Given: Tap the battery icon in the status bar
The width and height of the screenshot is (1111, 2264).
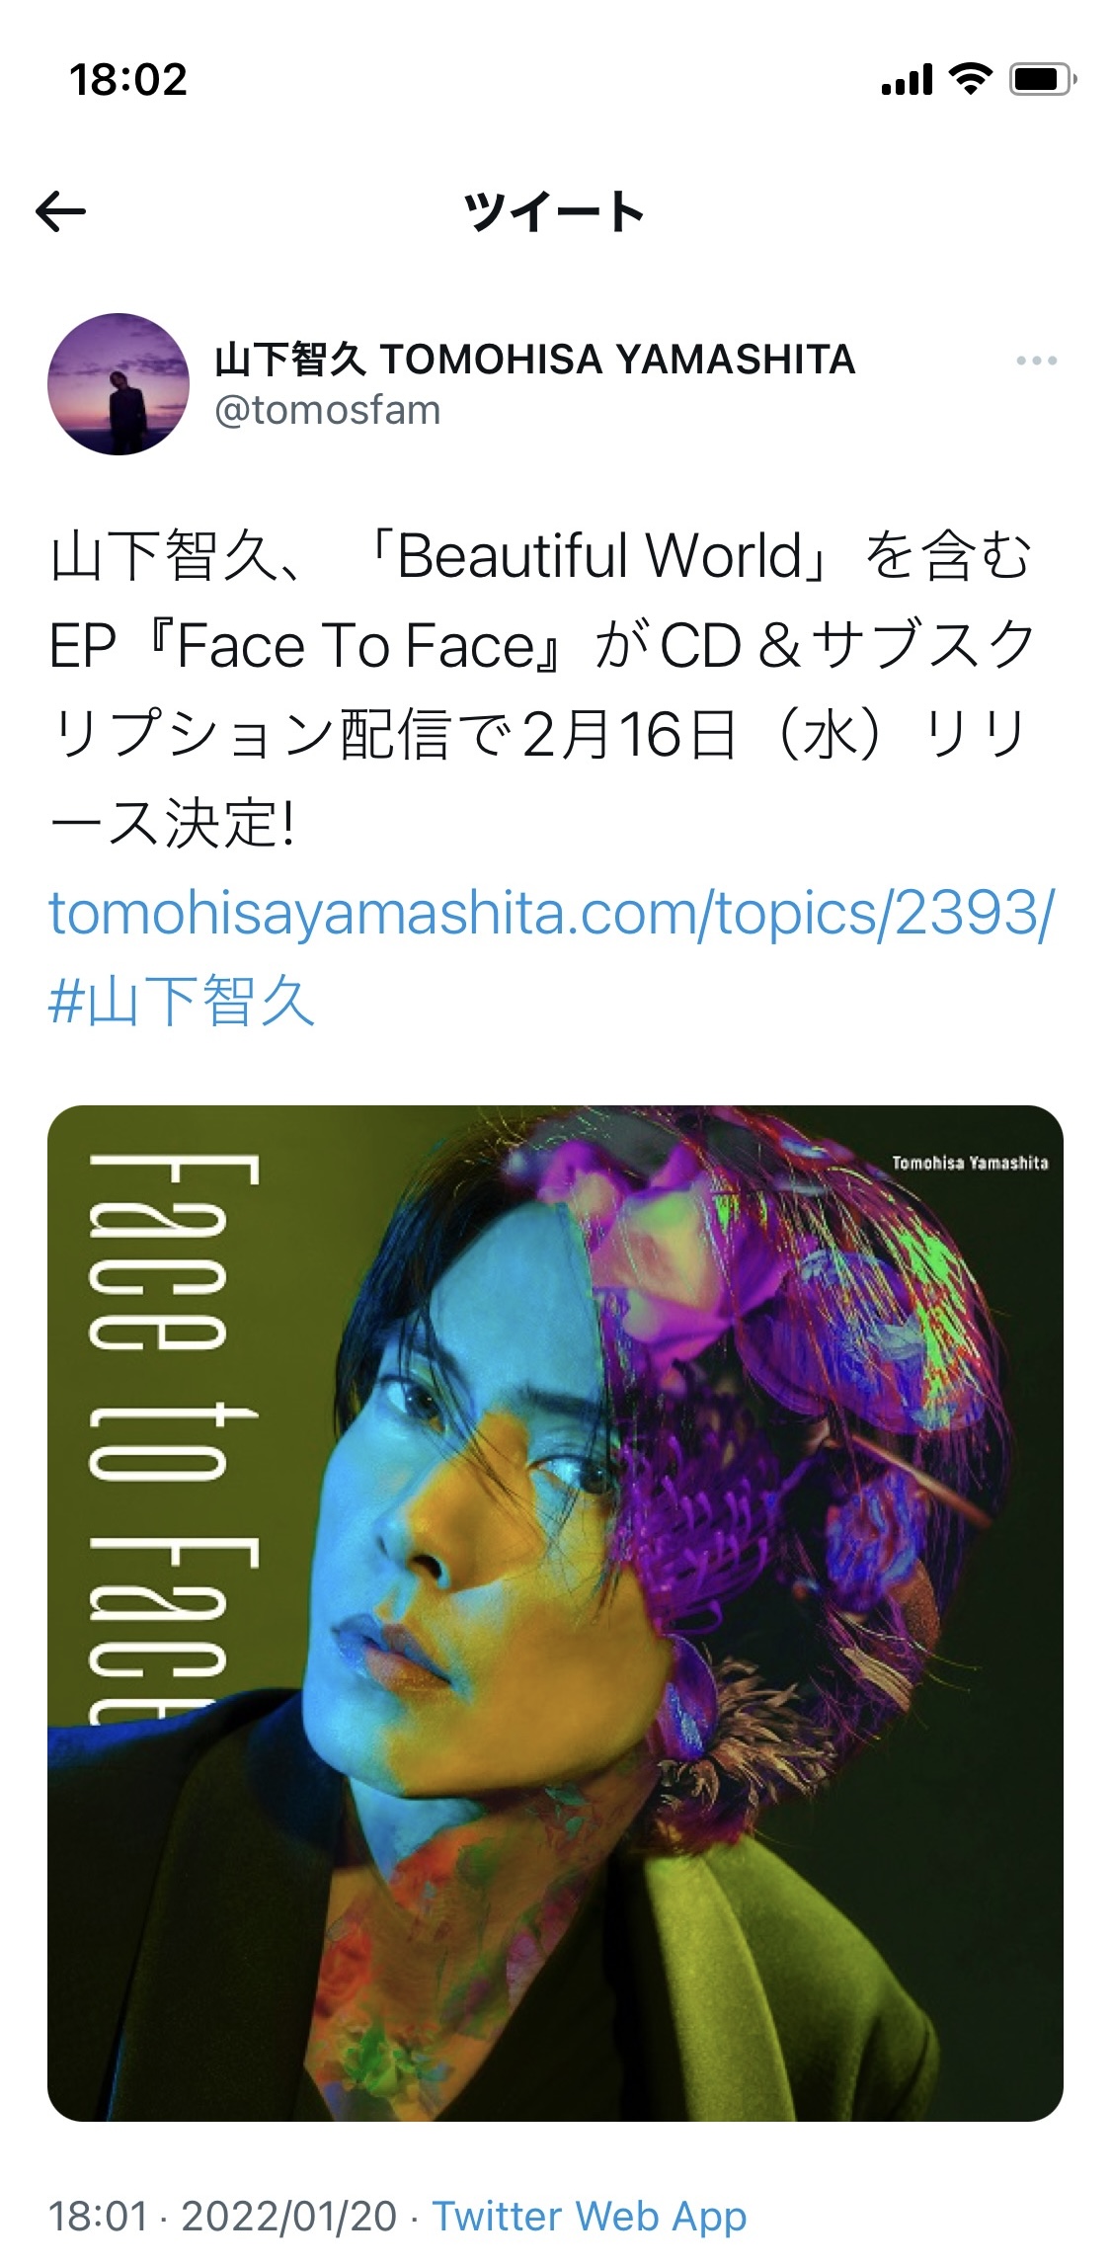Looking at the screenshot, I should click(x=1043, y=79).
